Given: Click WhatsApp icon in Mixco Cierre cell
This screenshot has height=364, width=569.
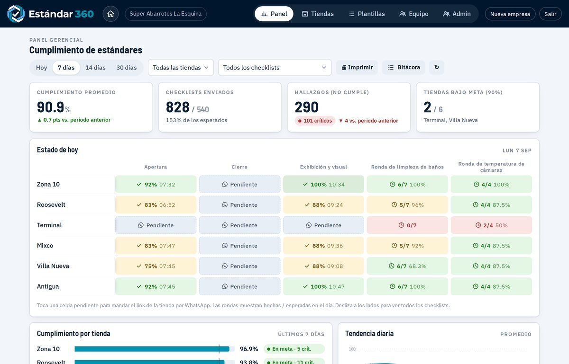Looking at the screenshot, I should (225, 246).
